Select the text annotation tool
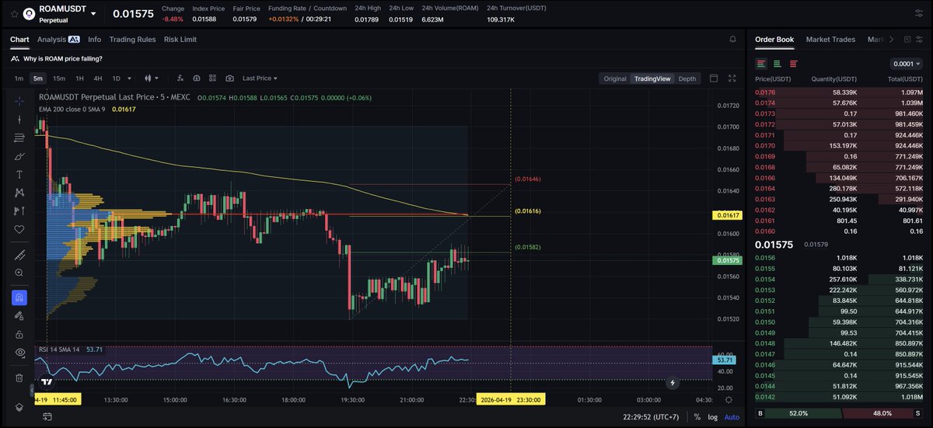This screenshot has width=933, height=428. point(19,174)
